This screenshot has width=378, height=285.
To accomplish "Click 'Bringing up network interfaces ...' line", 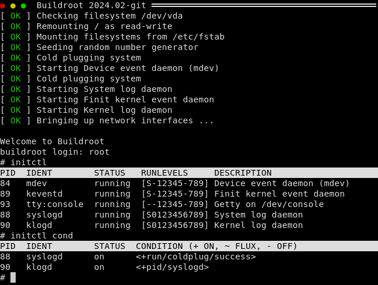I will coord(125,120).
